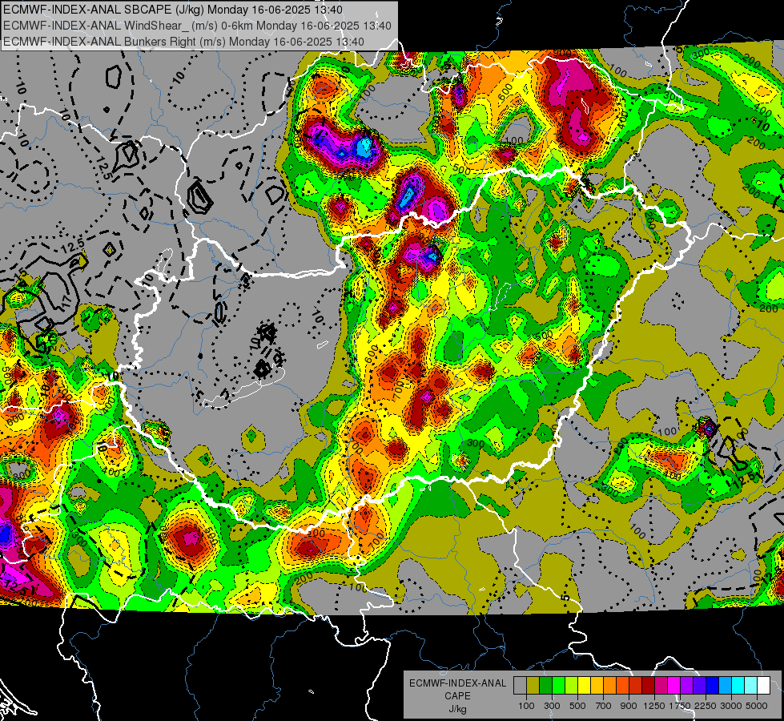Click the pure blue swatch in CAPE legend

tap(712, 686)
